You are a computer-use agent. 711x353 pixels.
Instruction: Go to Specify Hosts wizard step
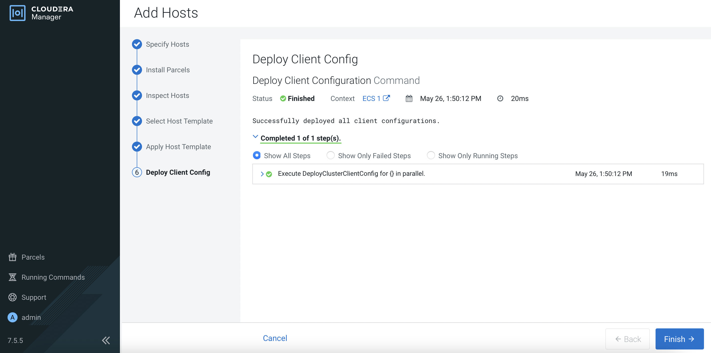click(x=167, y=44)
